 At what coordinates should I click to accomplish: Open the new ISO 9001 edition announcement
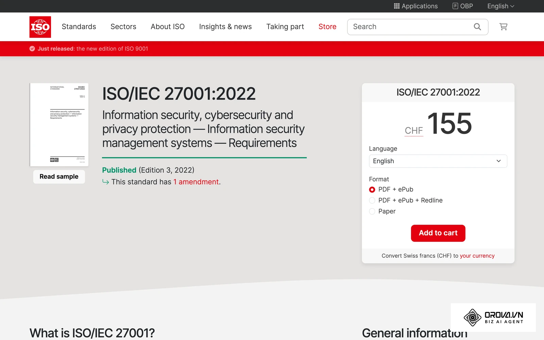[93, 49]
